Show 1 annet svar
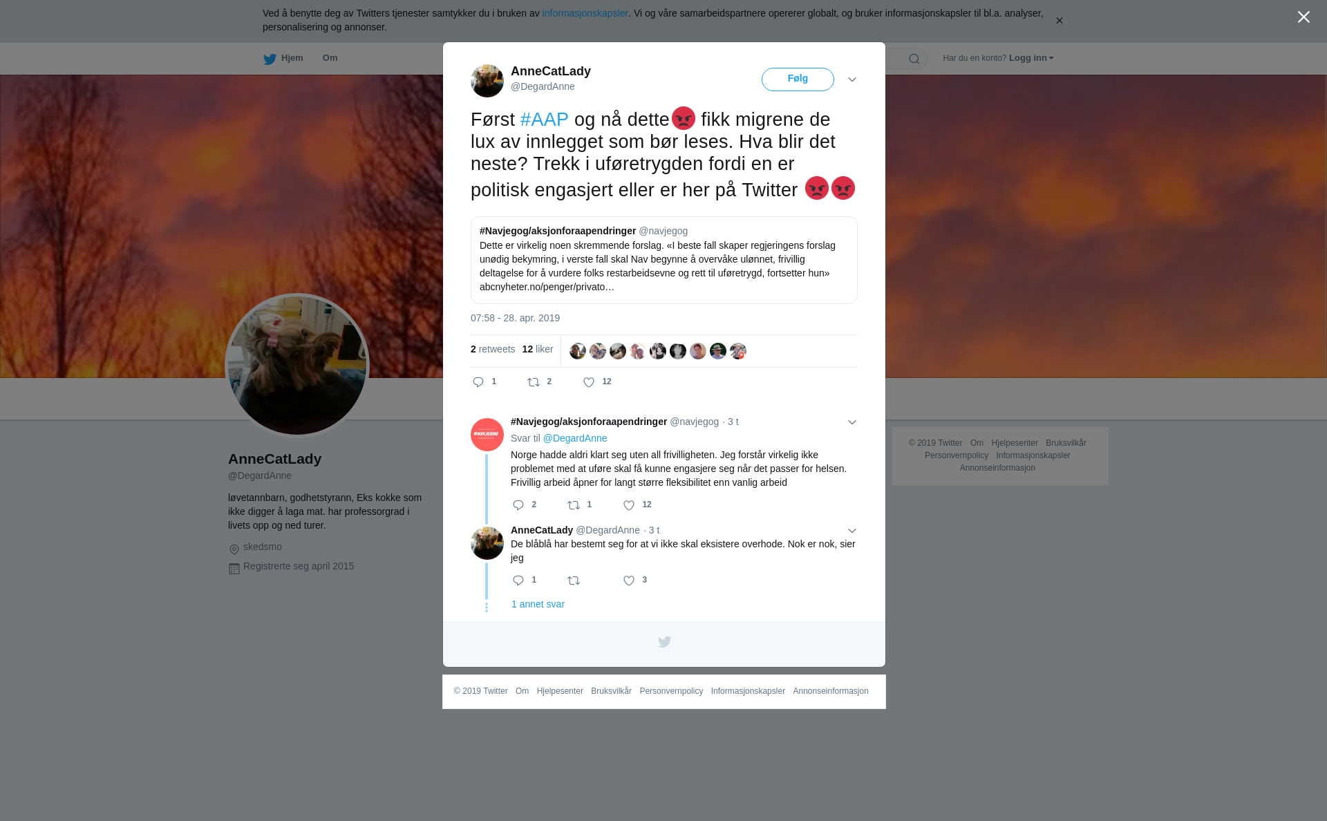Image resolution: width=1327 pixels, height=821 pixels. tap(538, 604)
